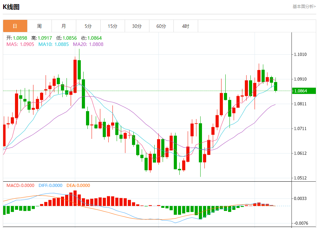The image size is (319, 228).
Task: Click the MA20 legend label
Action: [88, 44]
